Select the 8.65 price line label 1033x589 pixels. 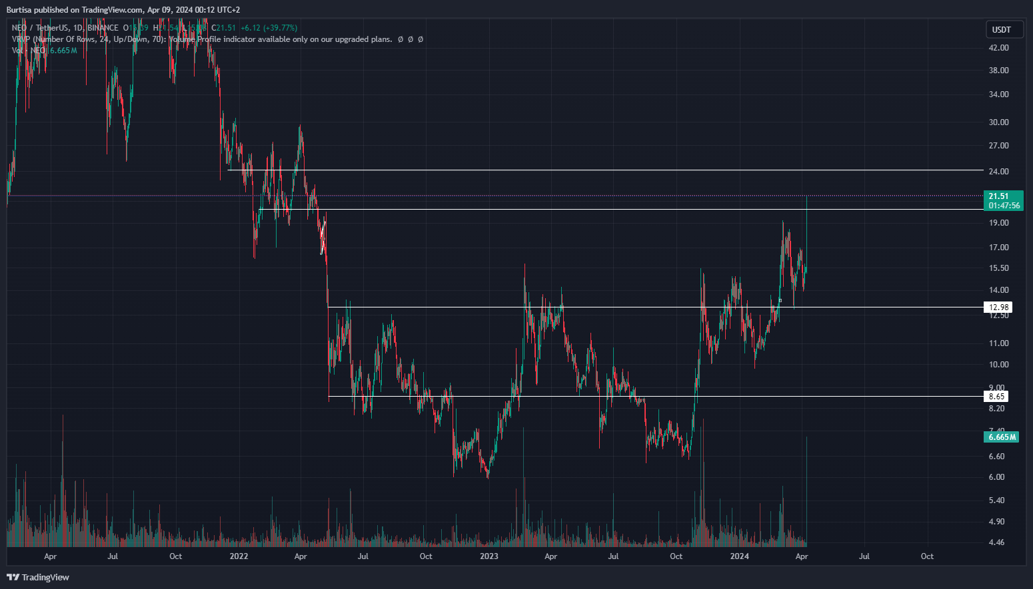[996, 396]
